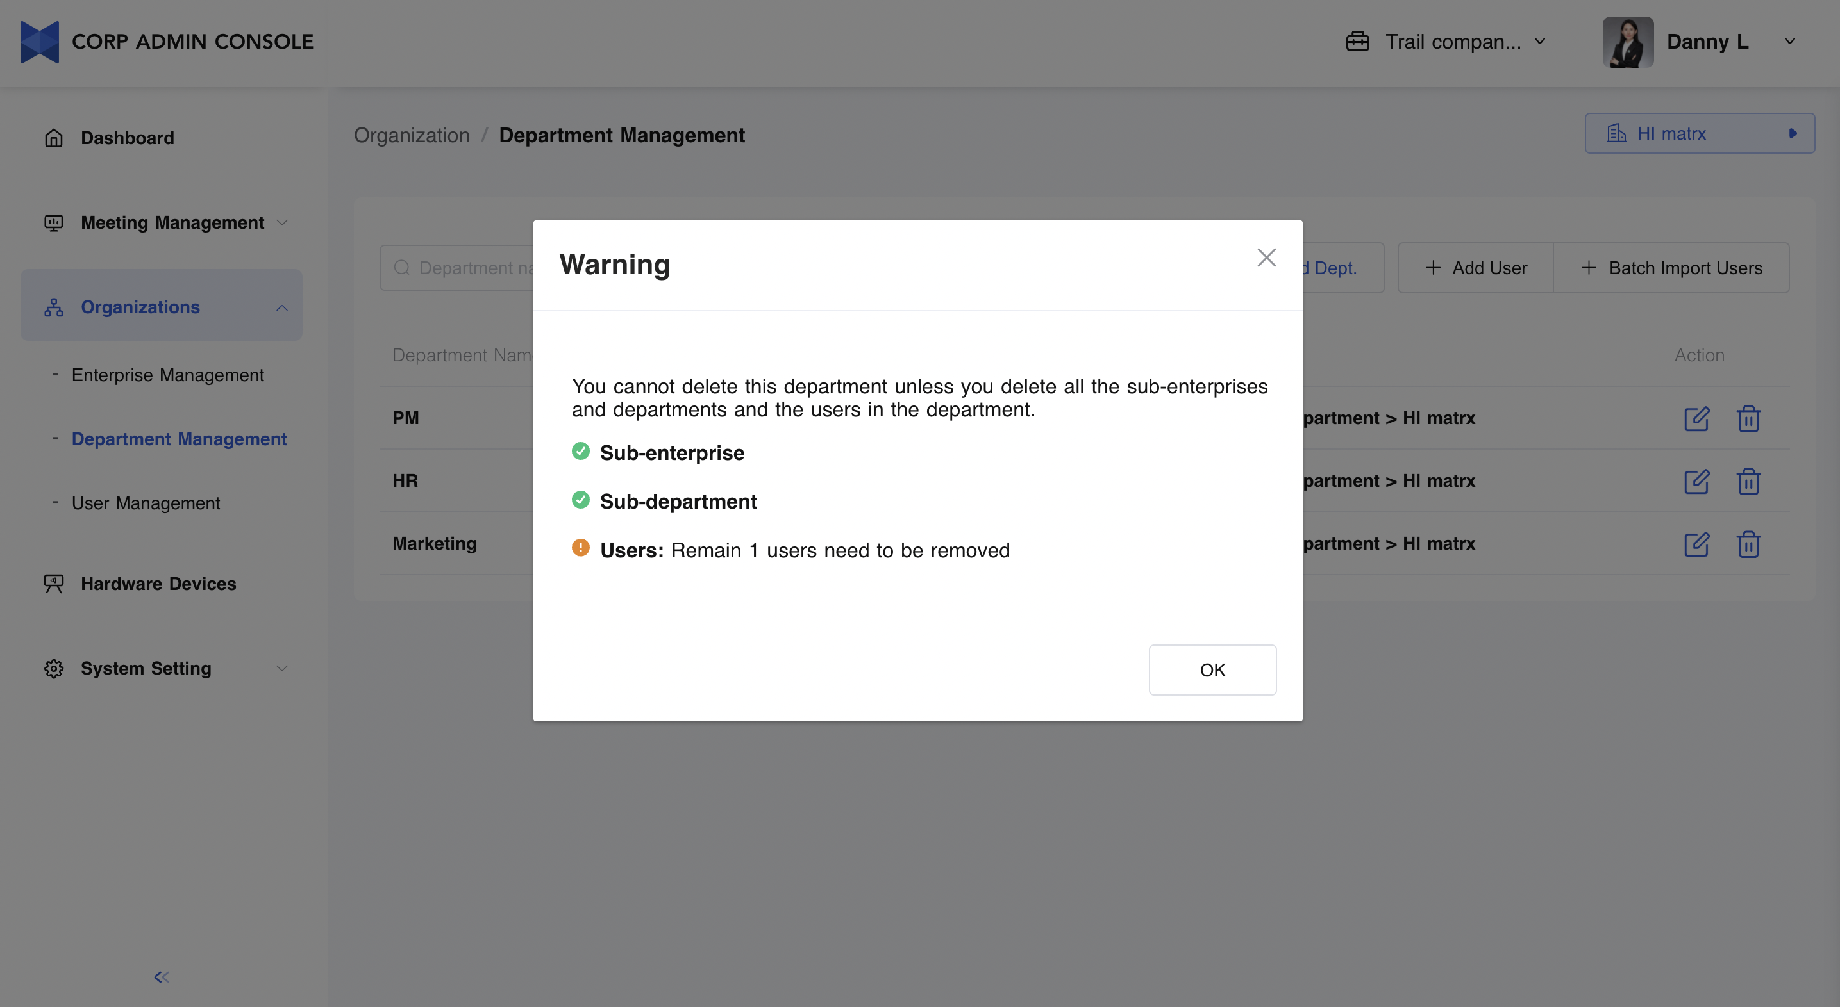This screenshot has height=1007, width=1840.
Task: Click the Corp Admin Console logo
Action: click(40, 42)
